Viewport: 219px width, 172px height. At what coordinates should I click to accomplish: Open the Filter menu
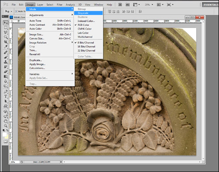click(60, 5)
